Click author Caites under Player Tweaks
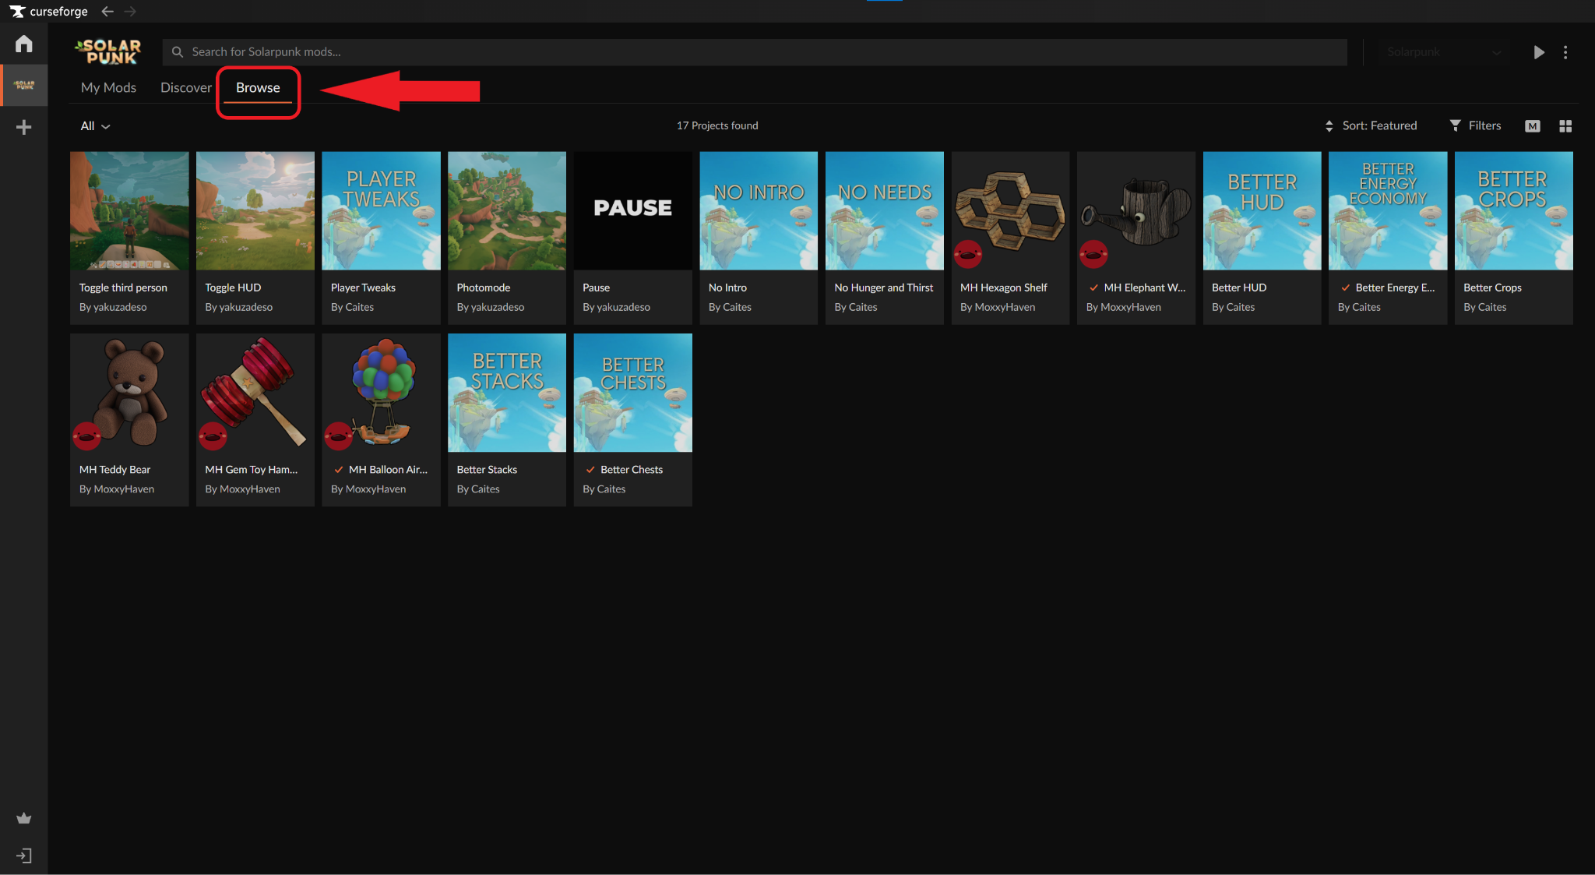The width and height of the screenshot is (1595, 875). pyautogui.click(x=359, y=307)
